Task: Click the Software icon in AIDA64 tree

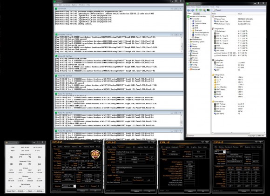Action: (x=191, y=60)
